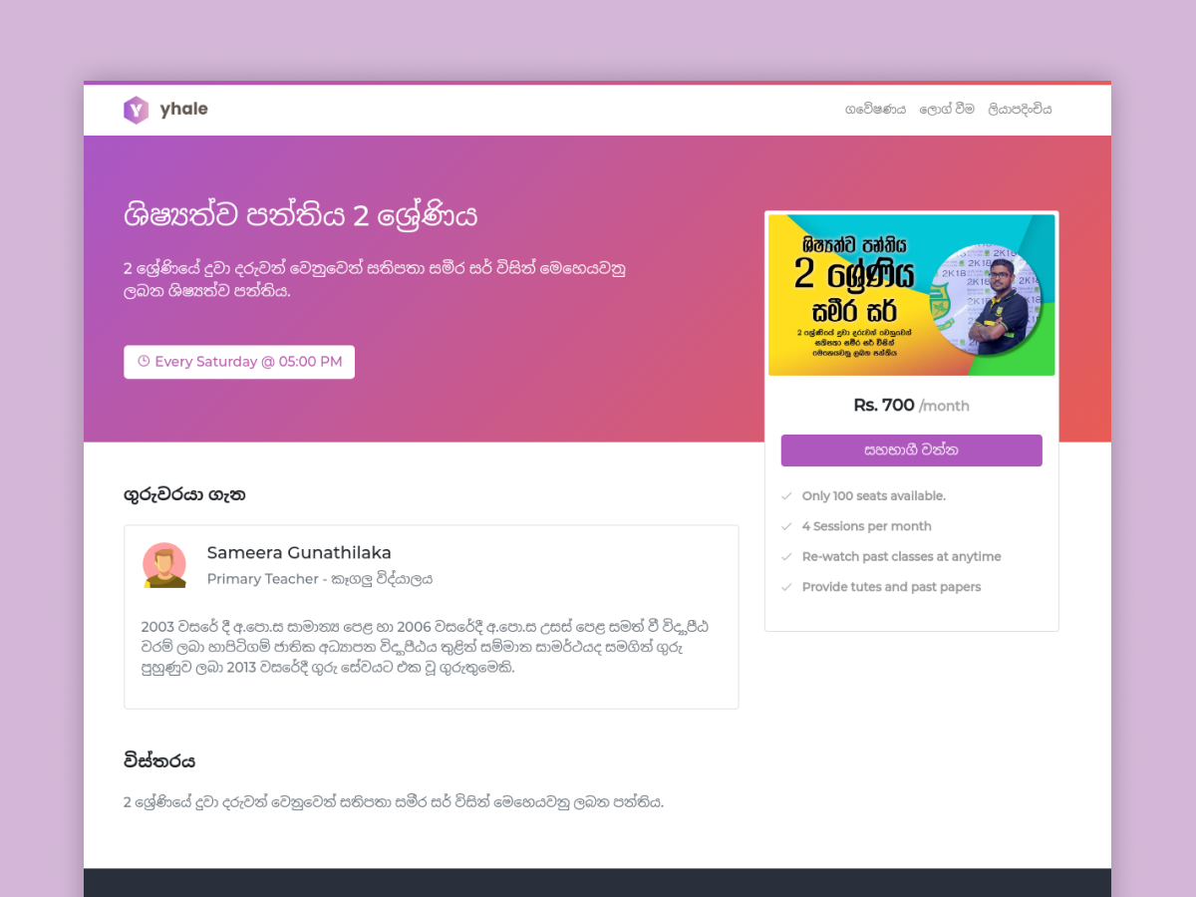Image resolution: width=1196 pixels, height=897 pixels.
Task: Open the ලියාපදිංචිය navigation link
Action: pyautogui.click(x=1020, y=110)
